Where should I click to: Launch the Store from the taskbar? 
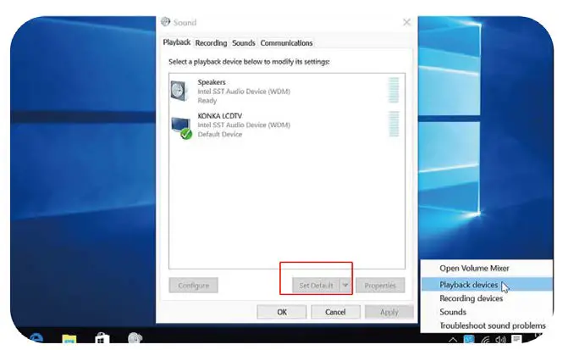102,338
